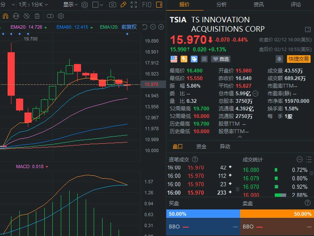
Task: Expand the EMA60 indicator arrow
Action: click(92, 27)
